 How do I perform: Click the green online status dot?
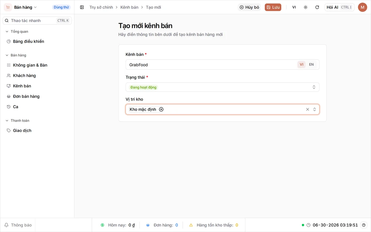[303, 225]
